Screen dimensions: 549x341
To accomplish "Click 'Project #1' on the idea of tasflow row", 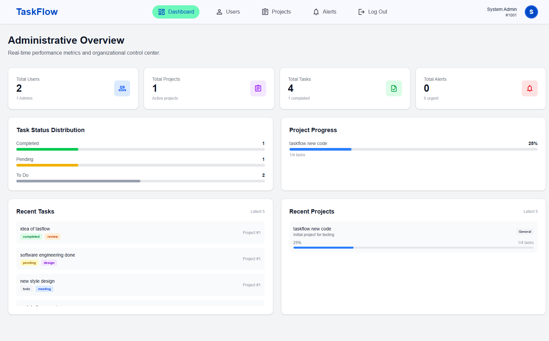I will click(252, 233).
